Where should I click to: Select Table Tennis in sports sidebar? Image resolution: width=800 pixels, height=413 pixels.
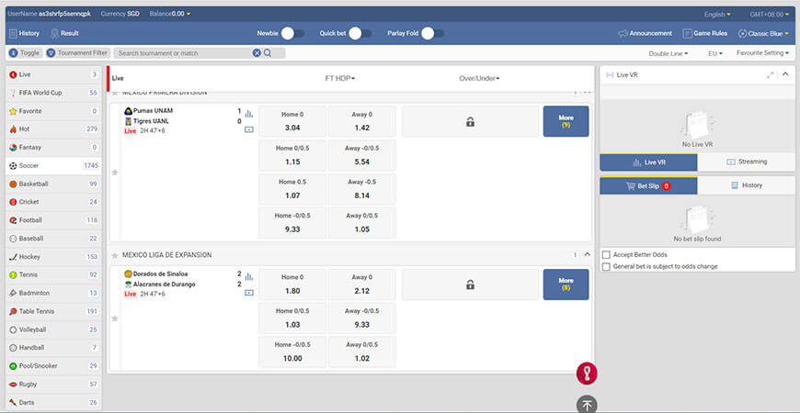[x=53, y=311]
